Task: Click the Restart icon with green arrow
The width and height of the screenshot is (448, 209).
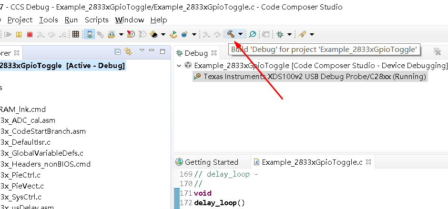Action: pyautogui.click(x=173, y=35)
